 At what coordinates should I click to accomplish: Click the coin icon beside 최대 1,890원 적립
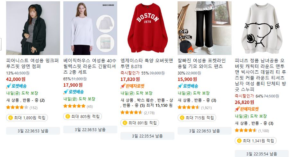(x=11, y=118)
